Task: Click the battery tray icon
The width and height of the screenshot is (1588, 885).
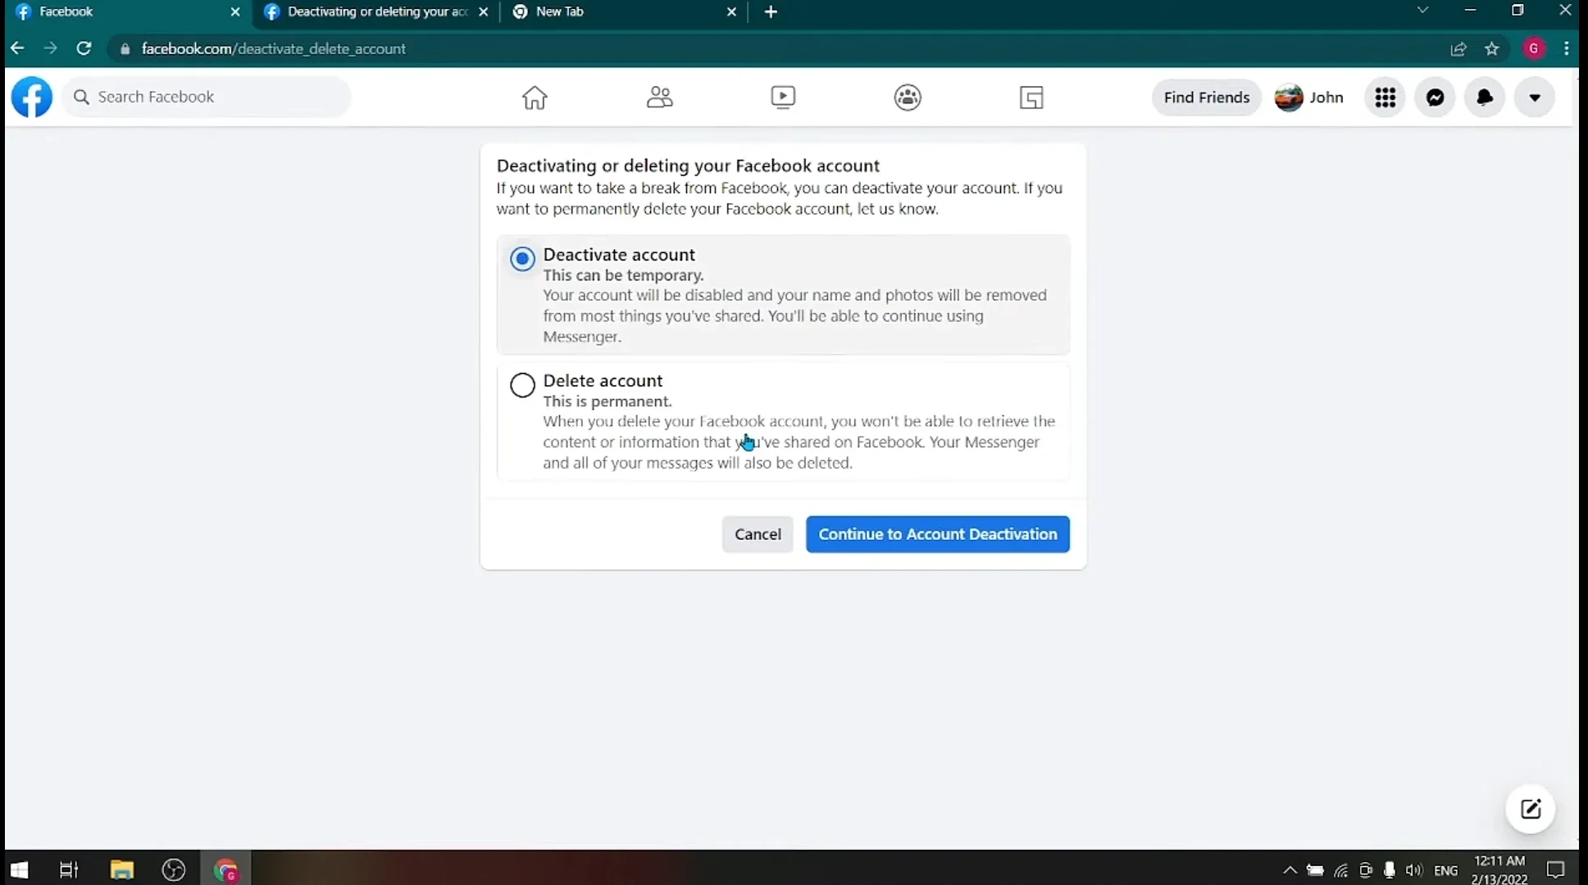Action: (x=1315, y=870)
